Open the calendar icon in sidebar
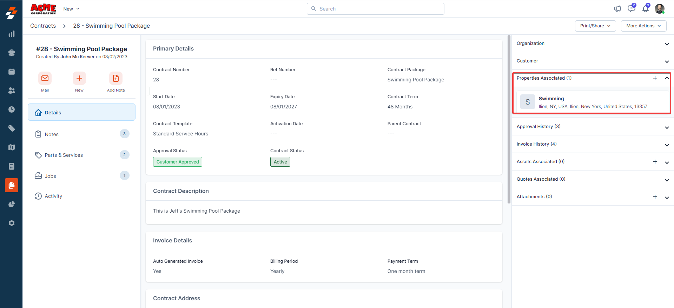 click(x=12, y=72)
